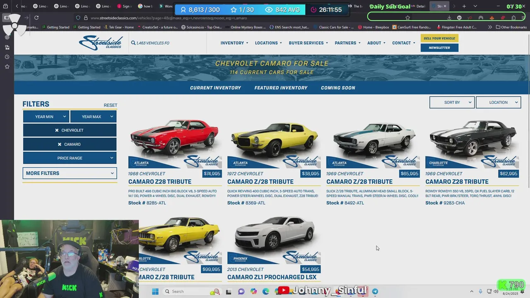Open Teams chat icon in taskbar

click(x=241, y=291)
